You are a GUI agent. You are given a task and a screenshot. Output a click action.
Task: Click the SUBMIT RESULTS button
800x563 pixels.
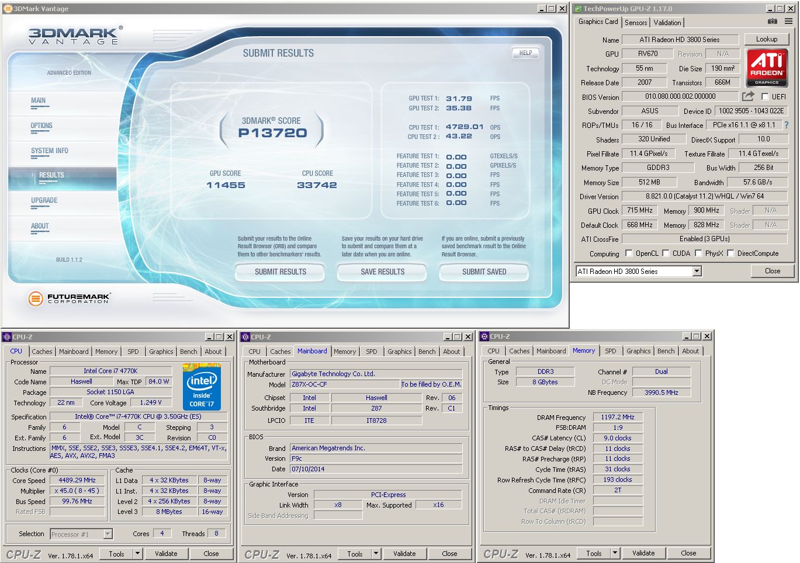click(x=280, y=272)
